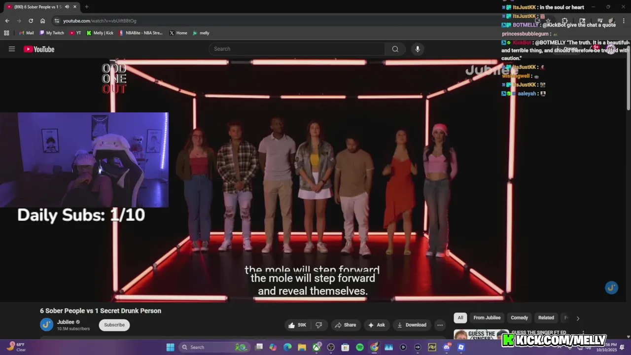This screenshot has width=631, height=355.
Task: Open X Home bookmark
Action: pyautogui.click(x=178, y=33)
